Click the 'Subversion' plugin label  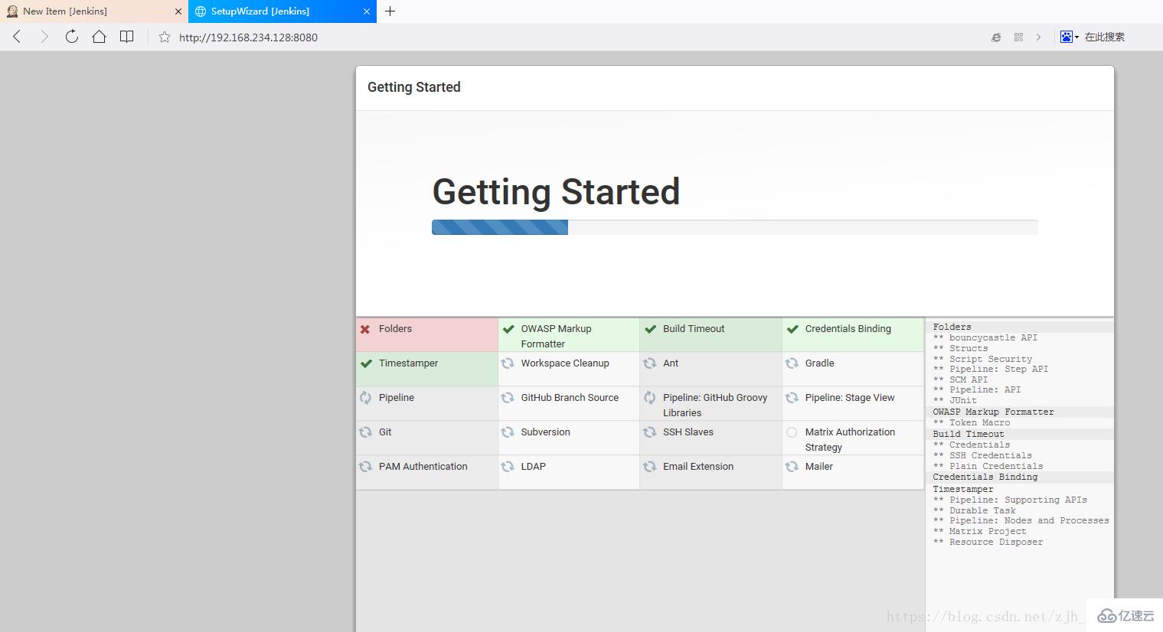click(x=545, y=432)
